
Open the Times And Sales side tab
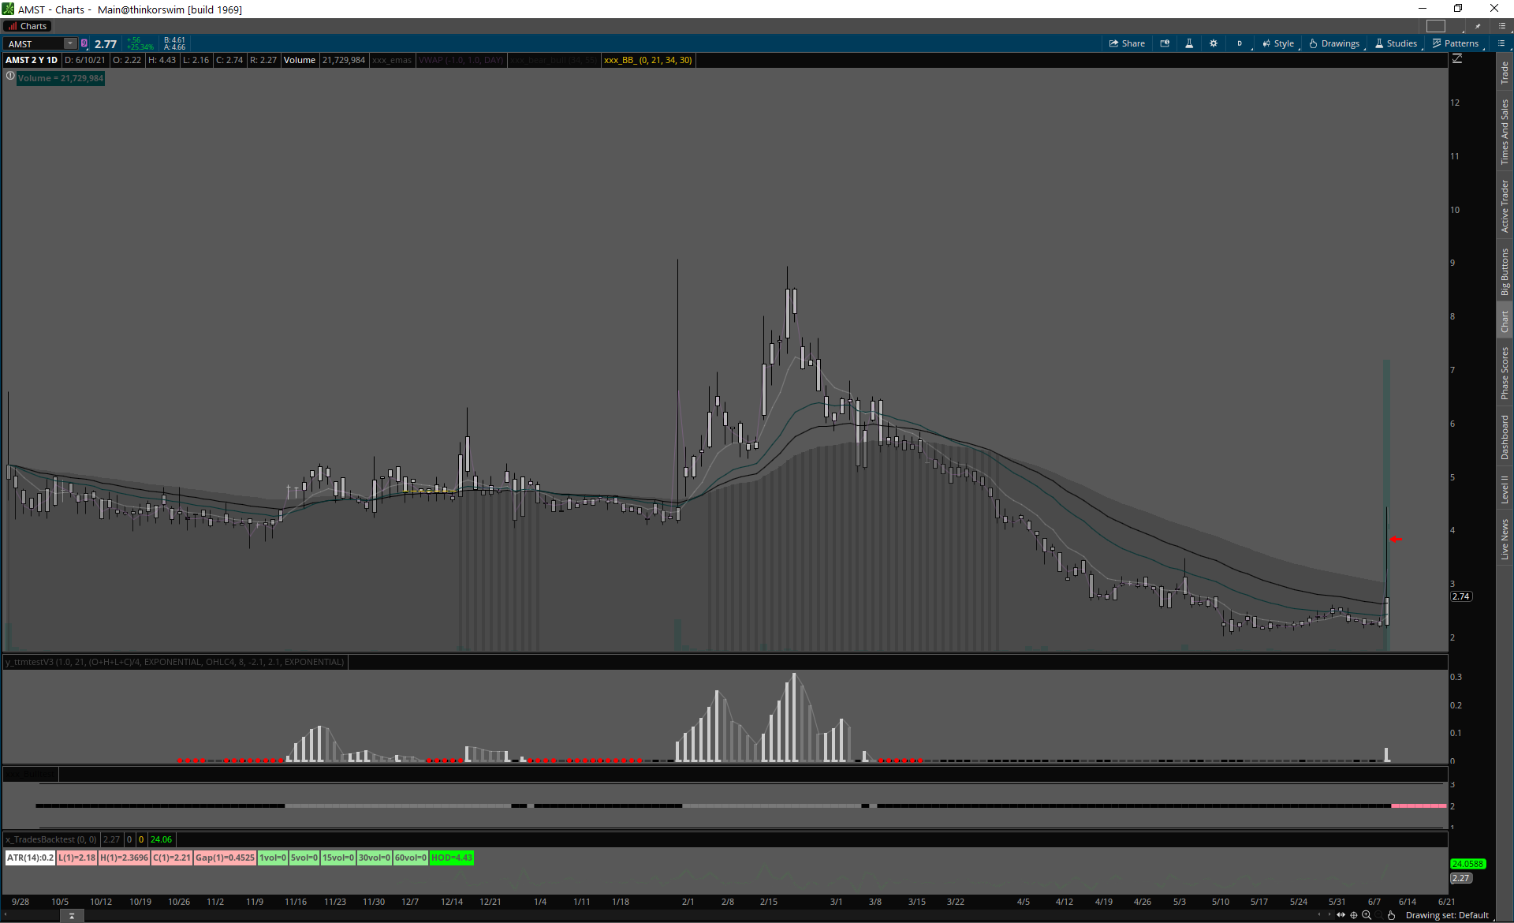pyautogui.click(x=1505, y=132)
